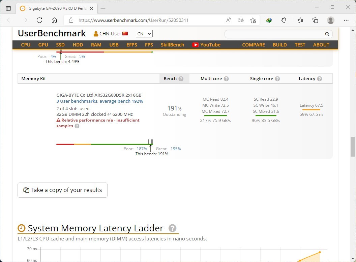Image resolution: width=356 pixels, height=262 pixels.
Task: Close the Gigabyte GA-Z690 tab
Action: click(x=91, y=8)
